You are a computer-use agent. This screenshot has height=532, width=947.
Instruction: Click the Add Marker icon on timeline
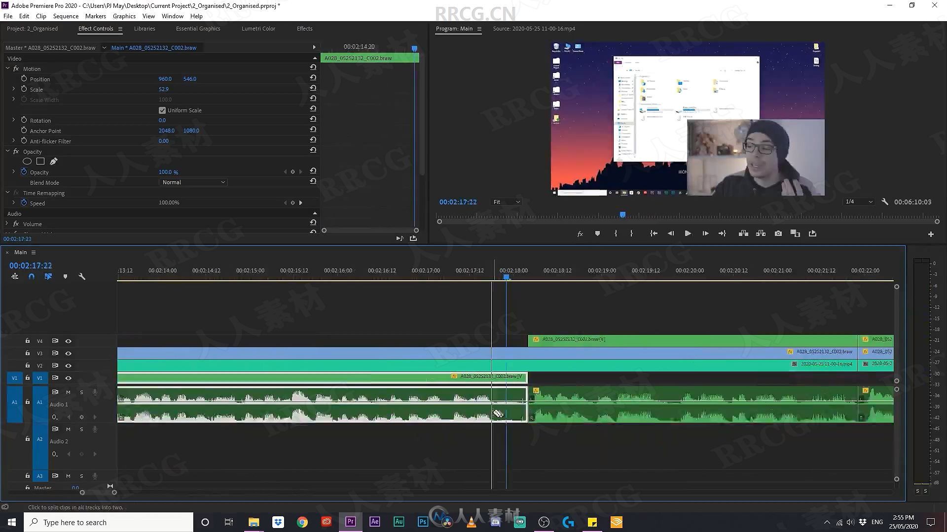[x=65, y=276]
